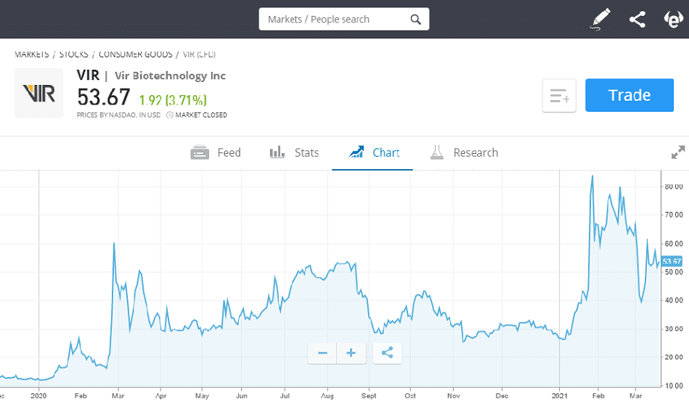Click the Stats bar-chart icon
The image size is (689, 405).
[x=277, y=152]
